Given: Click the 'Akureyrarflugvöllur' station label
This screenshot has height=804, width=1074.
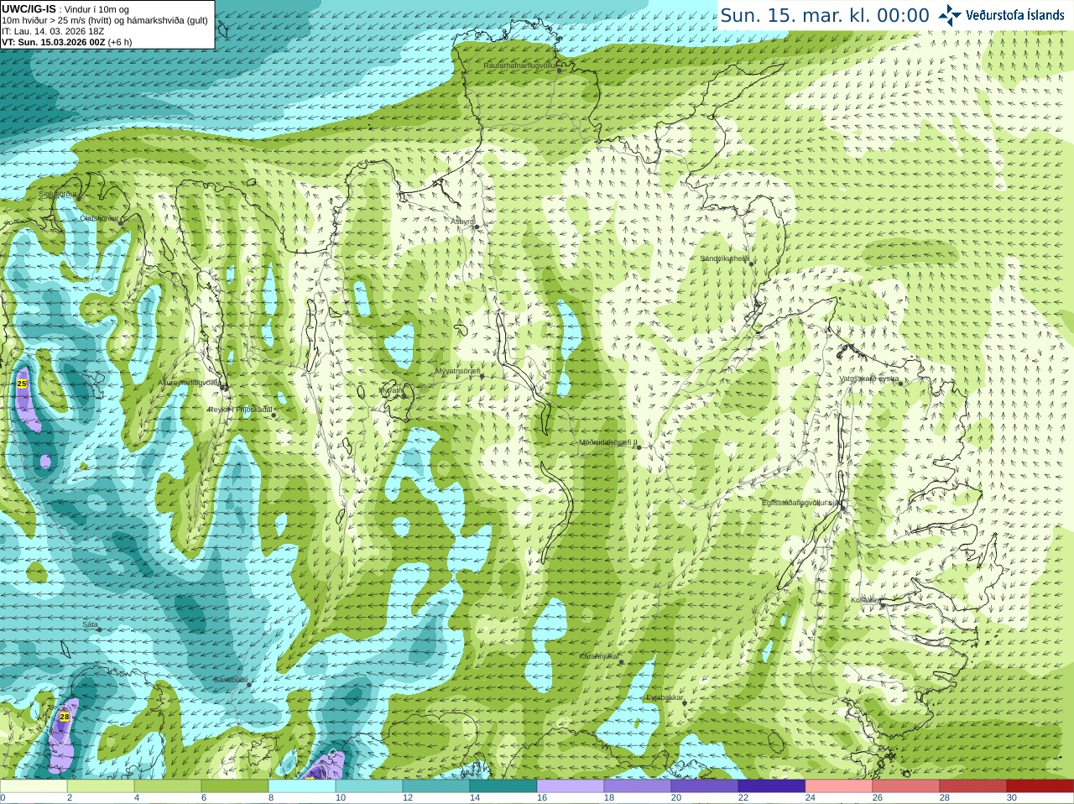Looking at the screenshot, I should [190, 382].
